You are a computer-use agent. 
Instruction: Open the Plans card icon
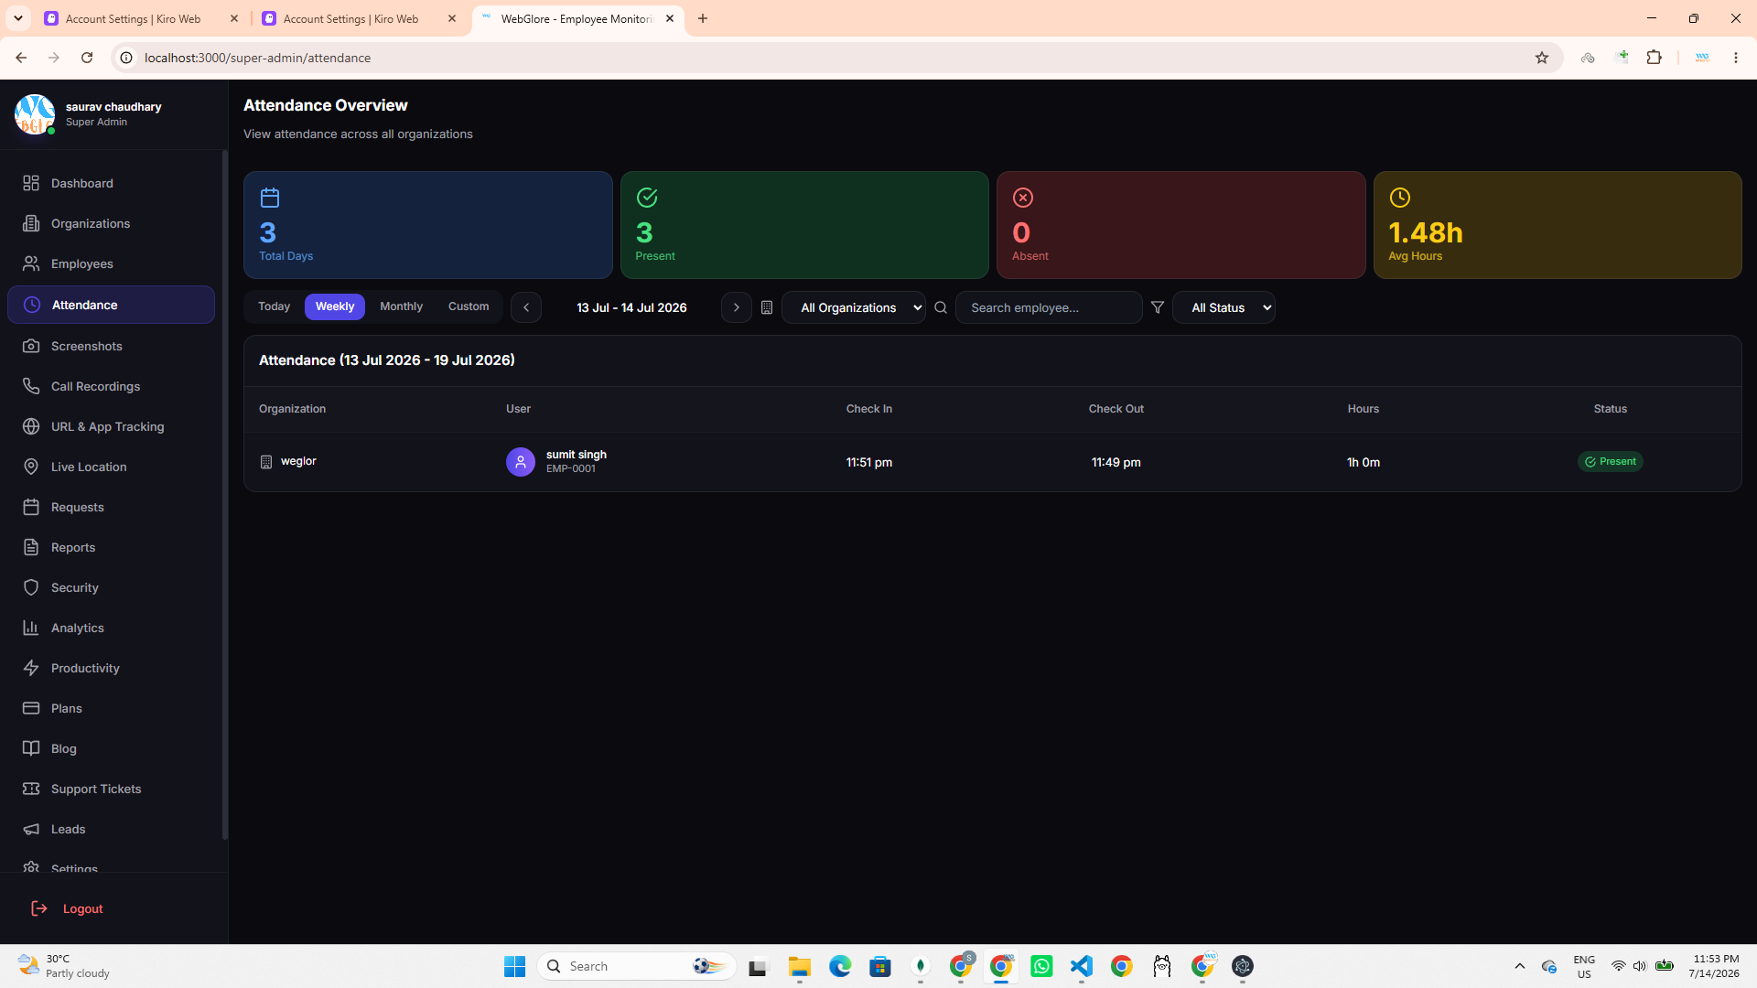[x=31, y=708]
